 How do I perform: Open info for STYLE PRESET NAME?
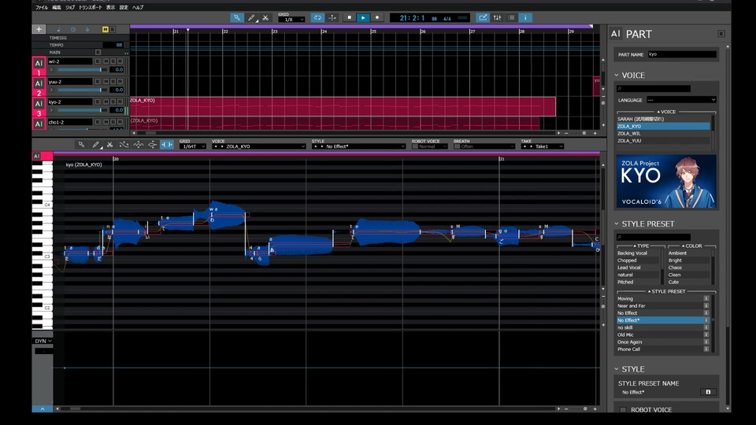[708, 392]
